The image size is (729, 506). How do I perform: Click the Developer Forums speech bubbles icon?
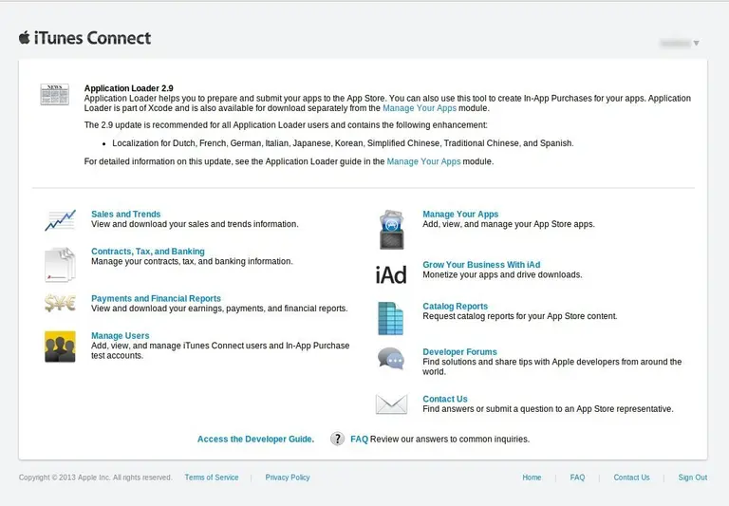[x=391, y=359]
